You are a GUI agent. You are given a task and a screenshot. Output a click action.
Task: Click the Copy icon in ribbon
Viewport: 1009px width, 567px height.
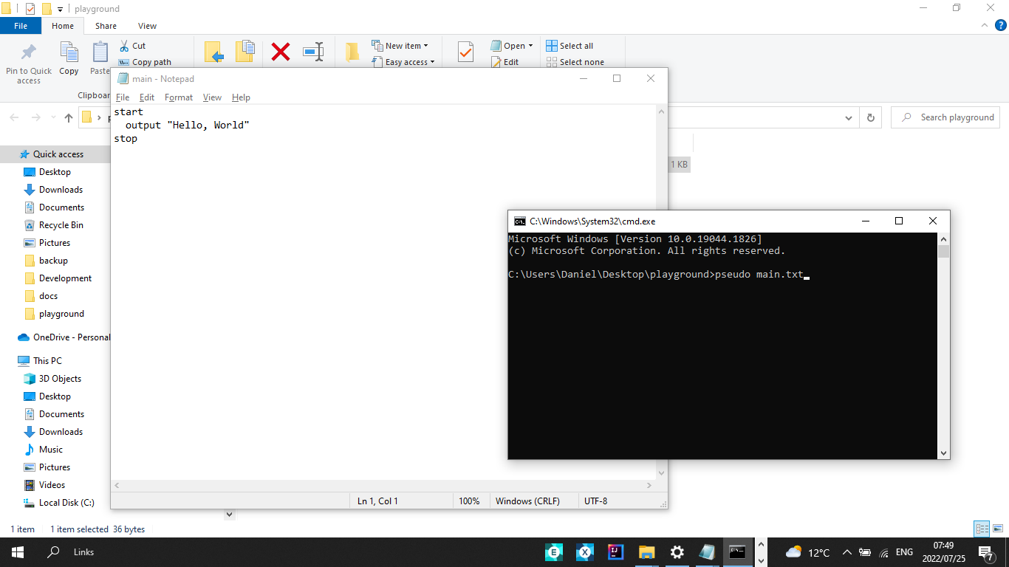click(69, 52)
